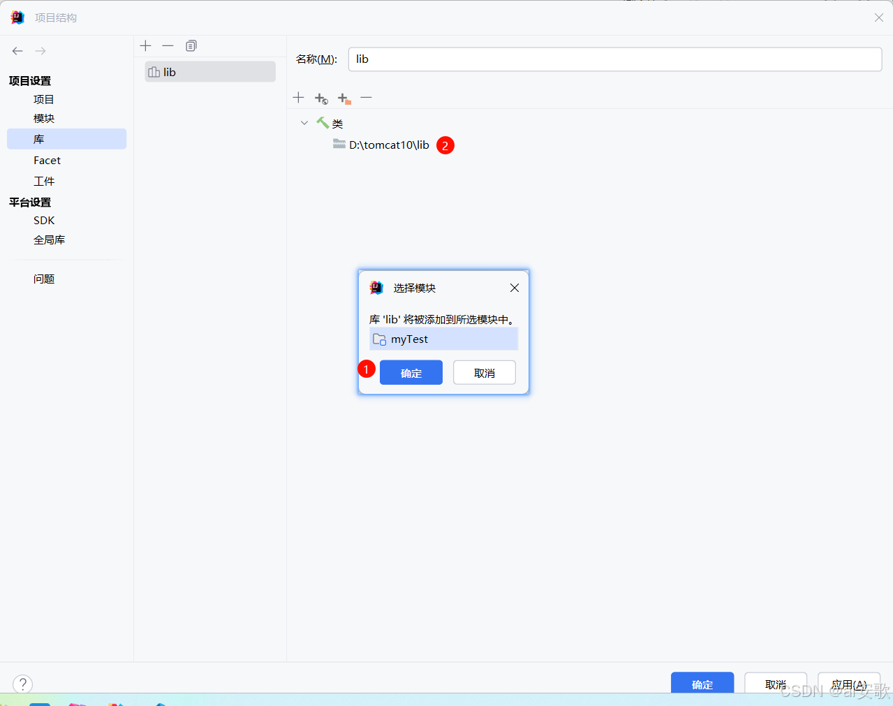Screen dimensions: 893x706
Task: Select D:\tomcat10\lib path entry
Action: 389,145
